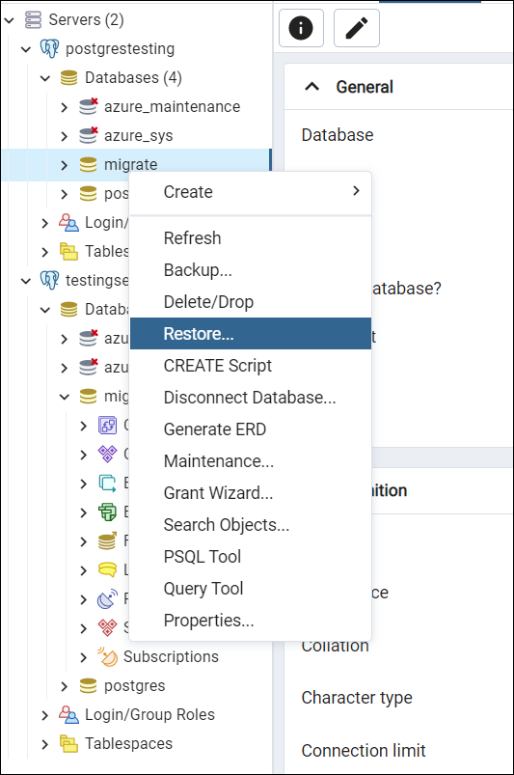The image size is (514, 775).
Task: Click the Servers group icon
Action: 34,19
